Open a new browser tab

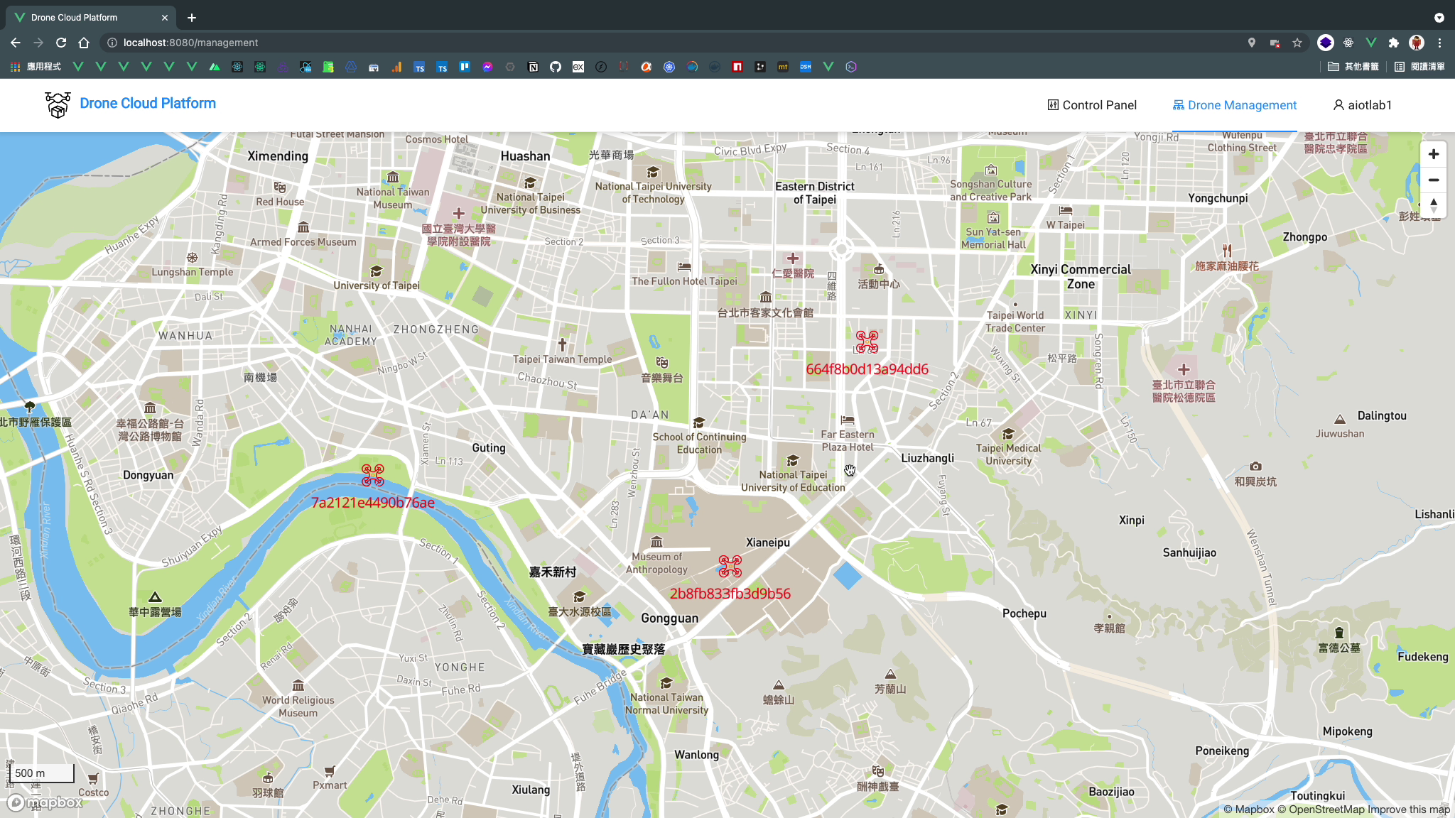[x=192, y=18]
